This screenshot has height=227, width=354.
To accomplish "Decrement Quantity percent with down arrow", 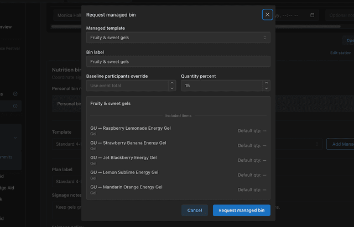I will coord(267,88).
